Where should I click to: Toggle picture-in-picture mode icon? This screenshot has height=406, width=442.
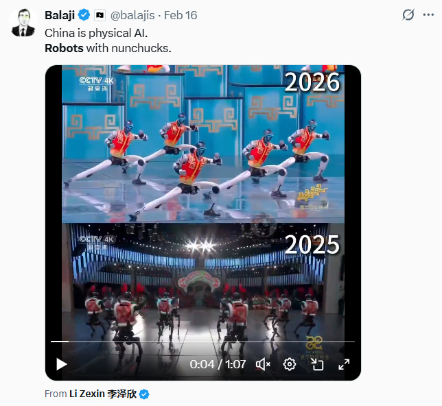pos(317,364)
